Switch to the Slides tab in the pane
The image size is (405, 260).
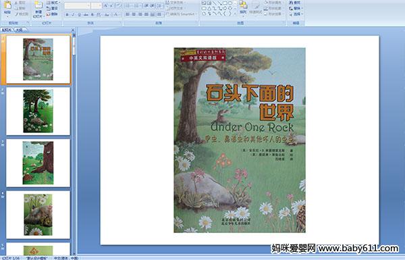tap(7, 30)
